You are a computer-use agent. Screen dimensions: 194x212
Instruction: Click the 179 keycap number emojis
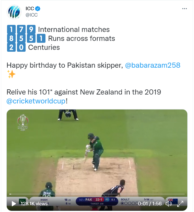(21, 30)
